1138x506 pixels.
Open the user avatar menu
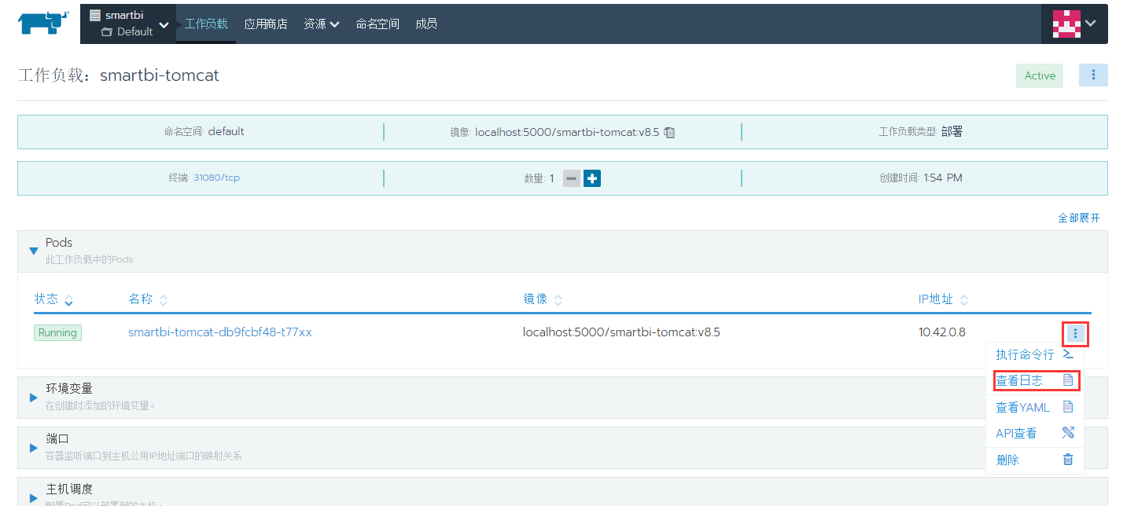(1074, 24)
